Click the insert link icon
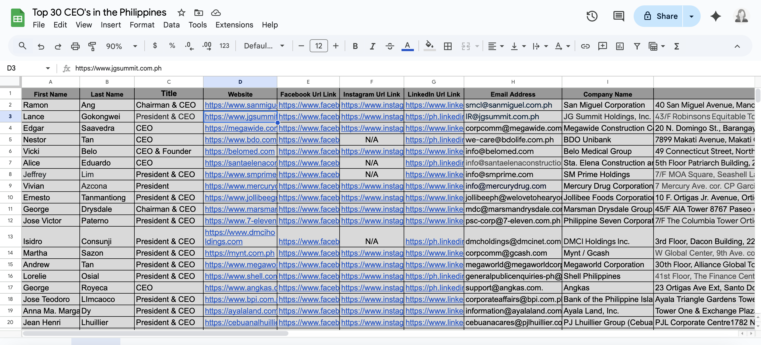Image resolution: width=761 pixels, height=345 pixels. tap(585, 46)
